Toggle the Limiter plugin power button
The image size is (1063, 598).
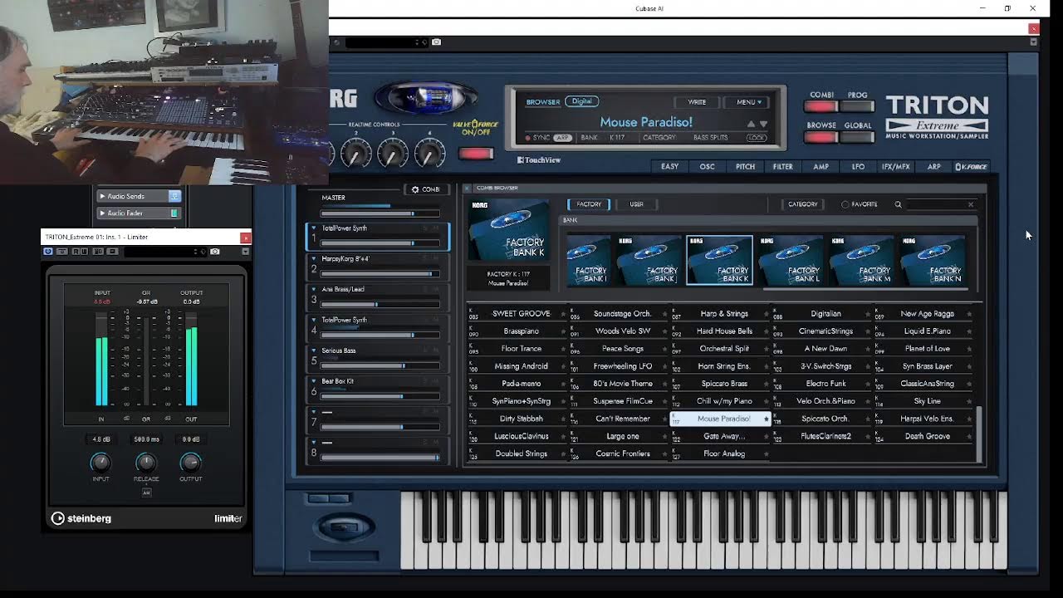(x=48, y=251)
